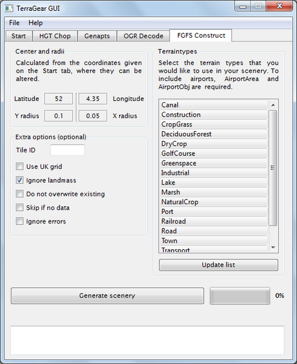The height and width of the screenshot is (364, 297).
Task: Click the scenery generation progress bar
Action: (240, 295)
